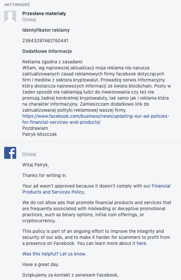
Task: Open the updating ad policies URL link
Action: tap(96, 119)
